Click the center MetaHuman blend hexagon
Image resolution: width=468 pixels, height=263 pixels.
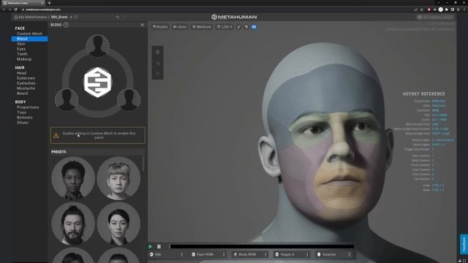97,83
